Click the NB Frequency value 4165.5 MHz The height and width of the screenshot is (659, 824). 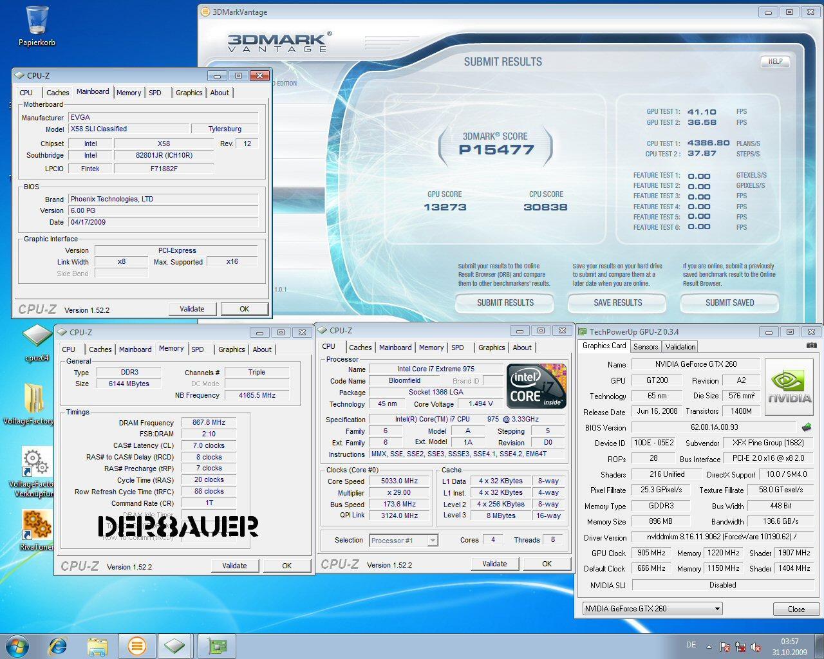tap(257, 395)
